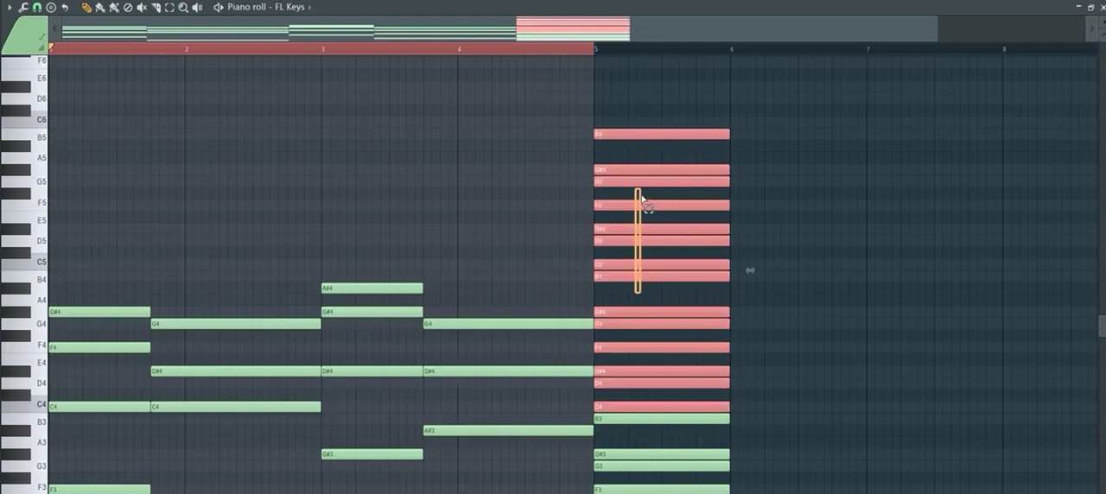Select the red G#4 note in bar 5
Viewport: 1106px width, 494px height.
coord(662,312)
